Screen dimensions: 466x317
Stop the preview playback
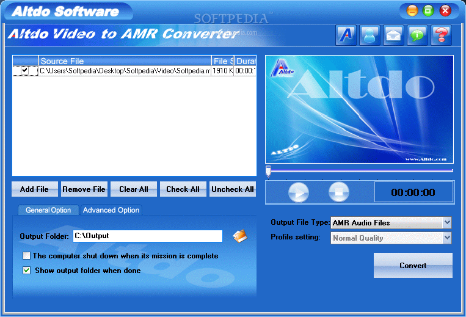coord(339,192)
